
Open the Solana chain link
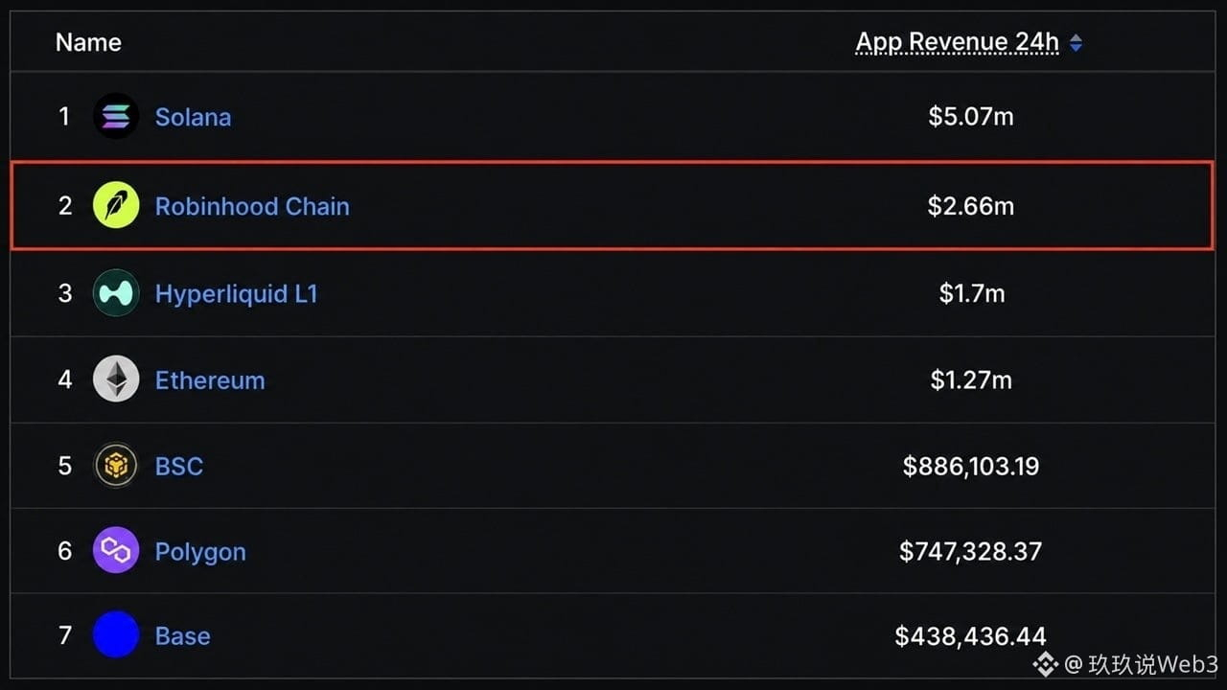click(x=193, y=117)
